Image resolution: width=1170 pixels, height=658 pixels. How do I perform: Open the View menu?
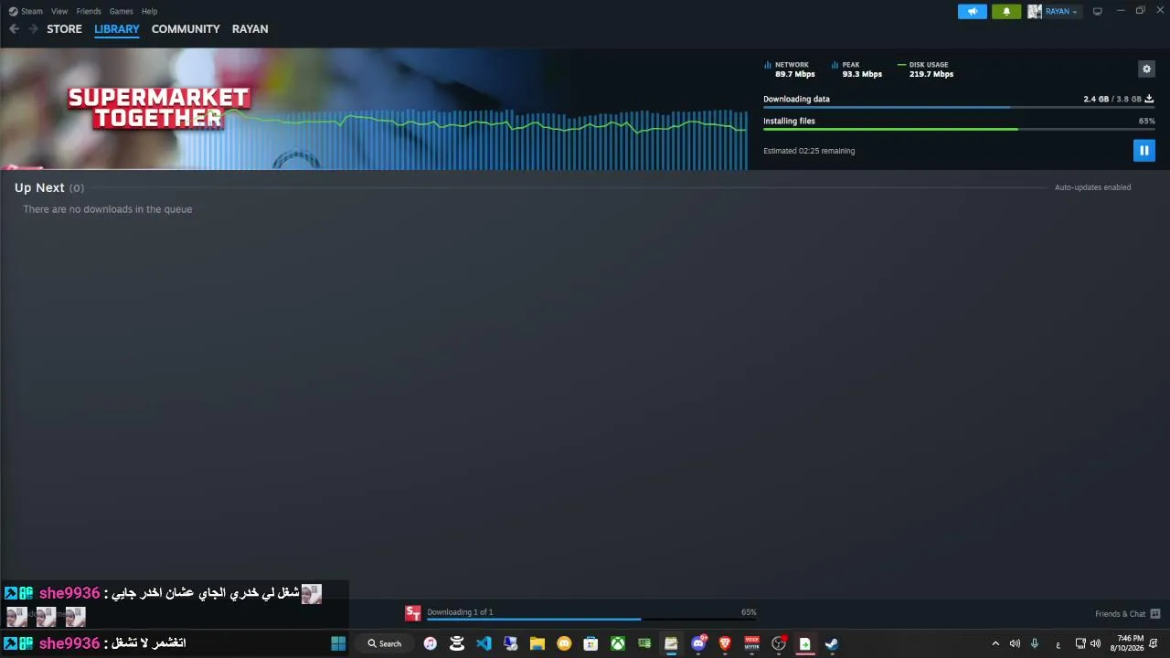point(59,11)
